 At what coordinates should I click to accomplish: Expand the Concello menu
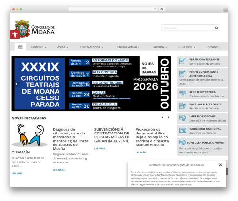pyautogui.click(x=39, y=47)
